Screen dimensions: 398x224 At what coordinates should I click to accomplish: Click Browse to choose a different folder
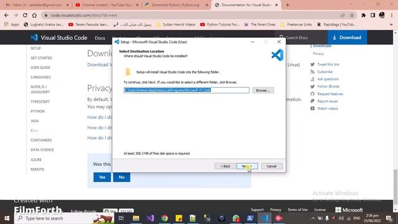pos(263,90)
